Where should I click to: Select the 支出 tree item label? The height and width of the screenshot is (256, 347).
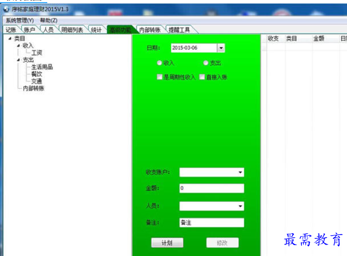(28, 60)
